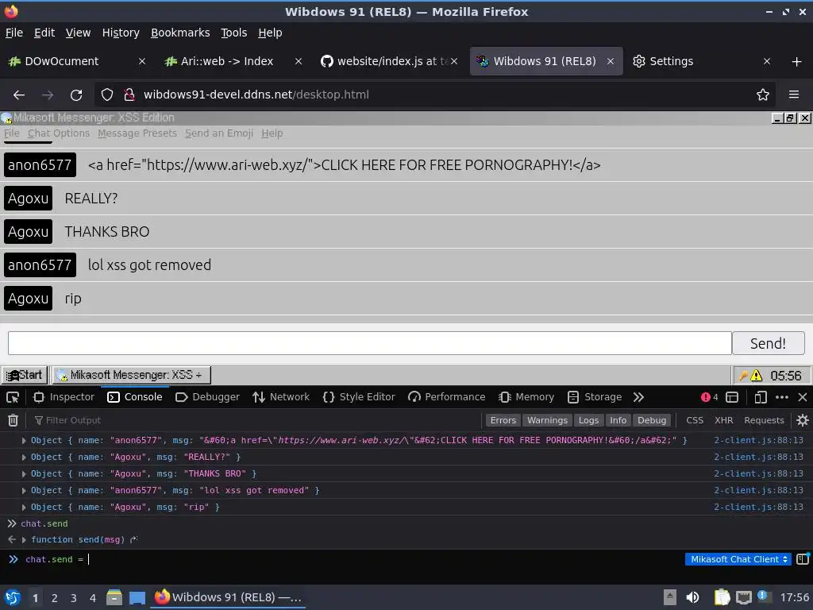Screen dimensions: 813x610
Task: Bookmark this page with the star
Action: (x=763, y=95)
